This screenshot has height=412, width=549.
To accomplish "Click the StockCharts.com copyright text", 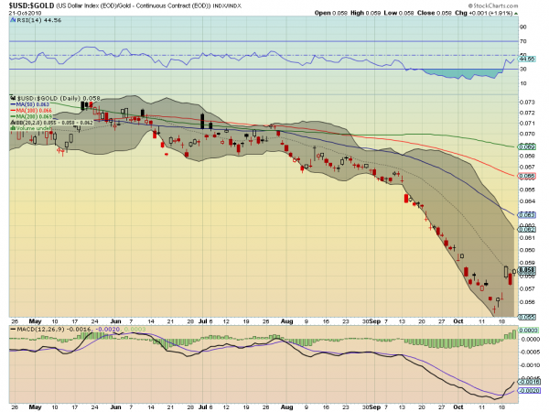I will (493, 5).
